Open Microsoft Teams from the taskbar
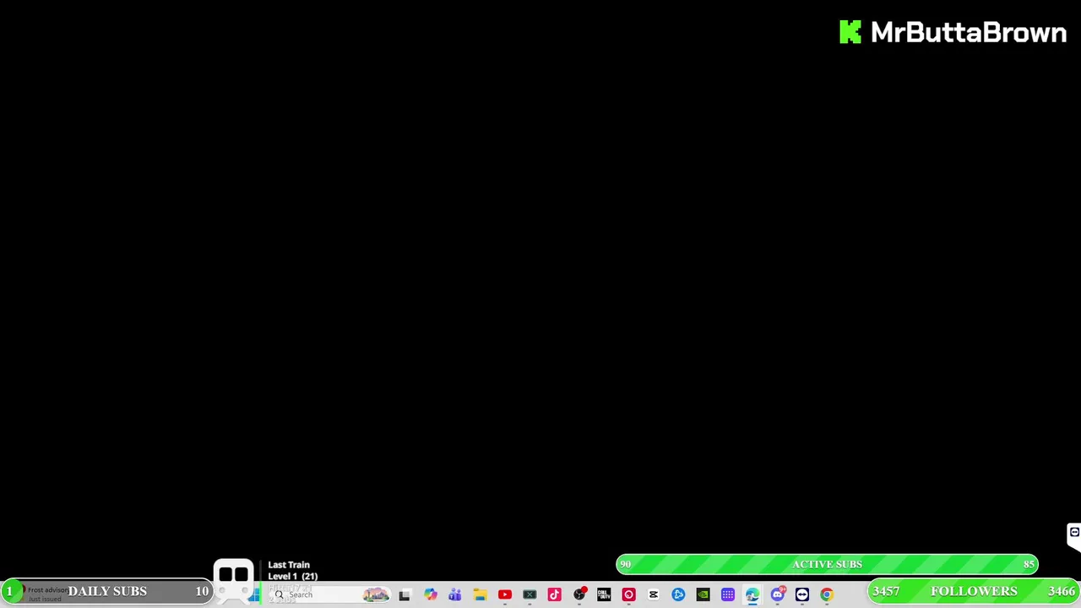Image resolution: width=1081 pixels, height=608 pixels. [x=454, y=595]
